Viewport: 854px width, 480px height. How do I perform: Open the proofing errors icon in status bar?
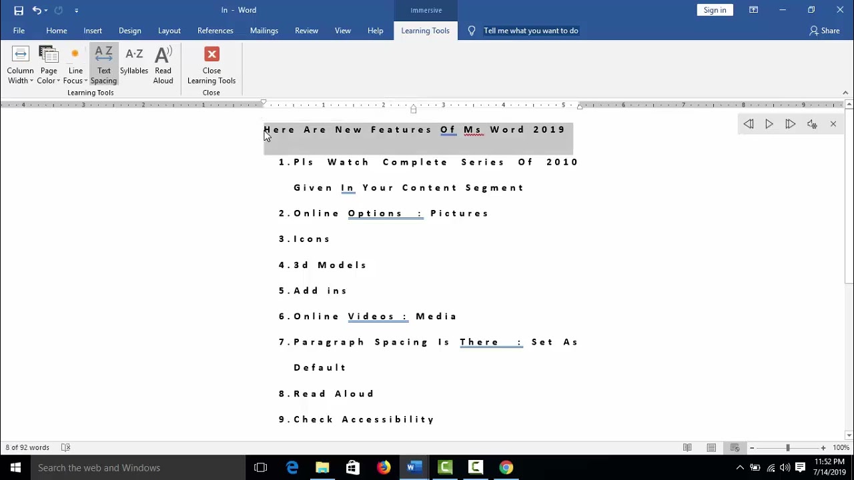(65, 447)
